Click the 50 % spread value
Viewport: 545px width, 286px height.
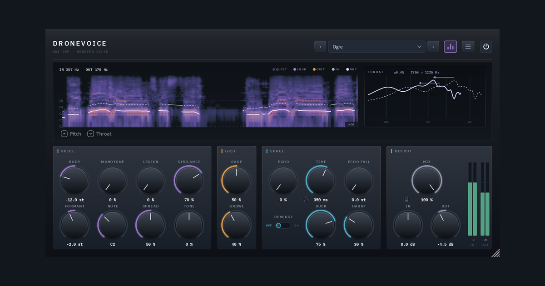[x=151, y=244]
